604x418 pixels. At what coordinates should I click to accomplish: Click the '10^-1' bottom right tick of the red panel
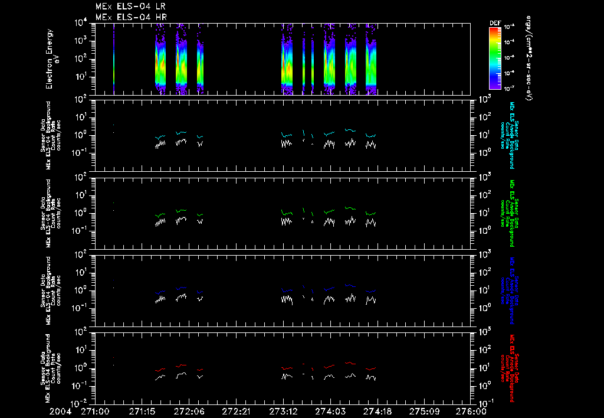[485, 403]
